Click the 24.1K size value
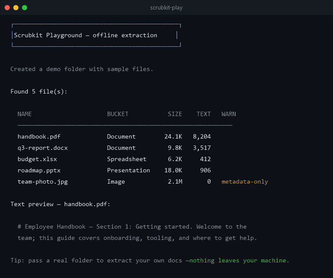 tap(173, 136)
